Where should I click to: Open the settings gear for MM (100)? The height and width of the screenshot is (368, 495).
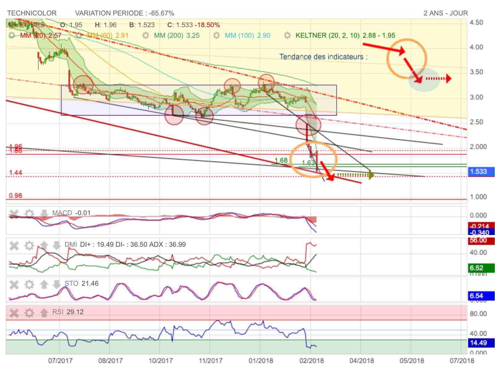[217, 35]
